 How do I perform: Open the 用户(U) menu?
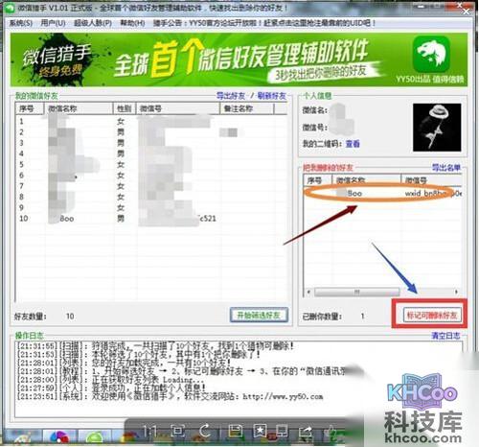click(x=53, y=23)
